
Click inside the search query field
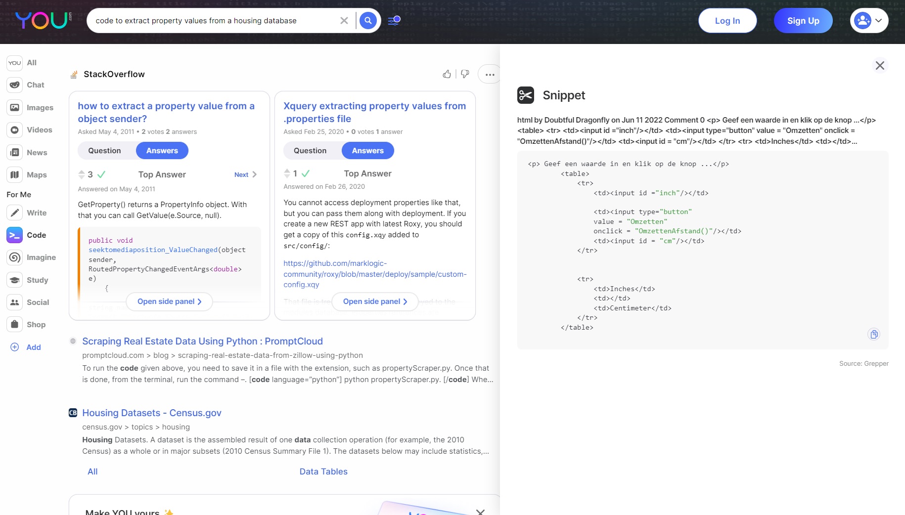[x=213, y=21]
